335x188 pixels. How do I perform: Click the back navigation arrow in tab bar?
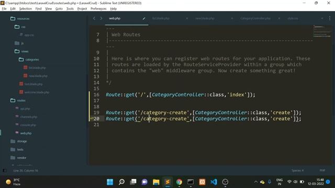point(94,19)
